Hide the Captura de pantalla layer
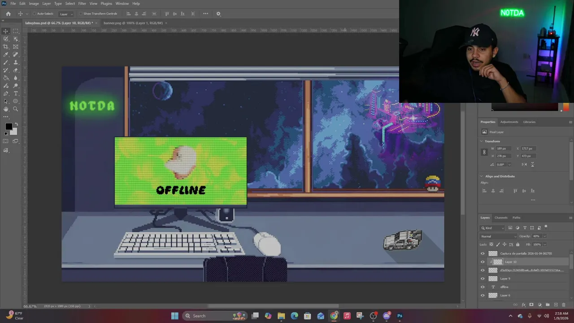Viewport: 574px width, 323px height. click(483, 253)
